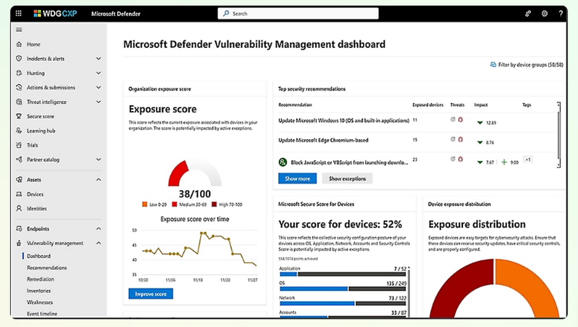The height and width of the screenshot is (327, 578).
Task: Click into the Search field
Action: tap(298, 14)
